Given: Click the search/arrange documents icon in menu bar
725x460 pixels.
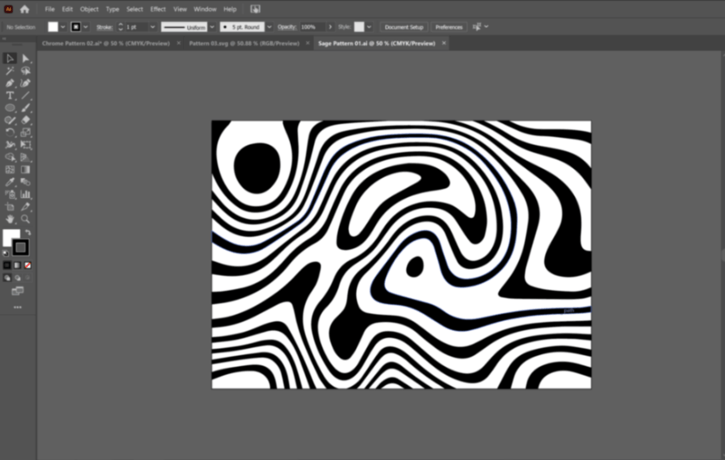Looking at the screenshot, I should tap(255, 9).
